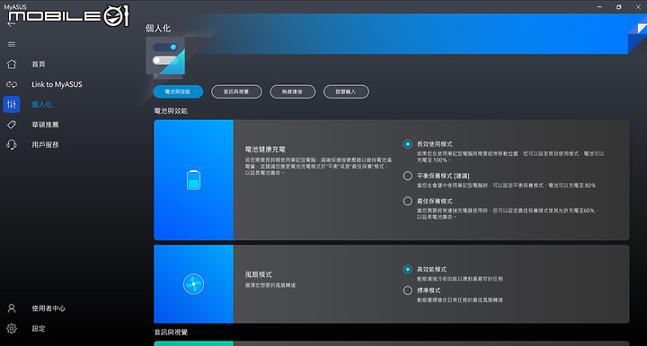Open the 使用者中心 user icon

click(x=12, y=308)
